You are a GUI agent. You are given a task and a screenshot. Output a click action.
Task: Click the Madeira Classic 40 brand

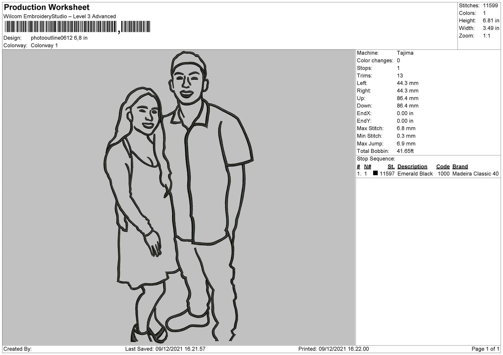476,174
